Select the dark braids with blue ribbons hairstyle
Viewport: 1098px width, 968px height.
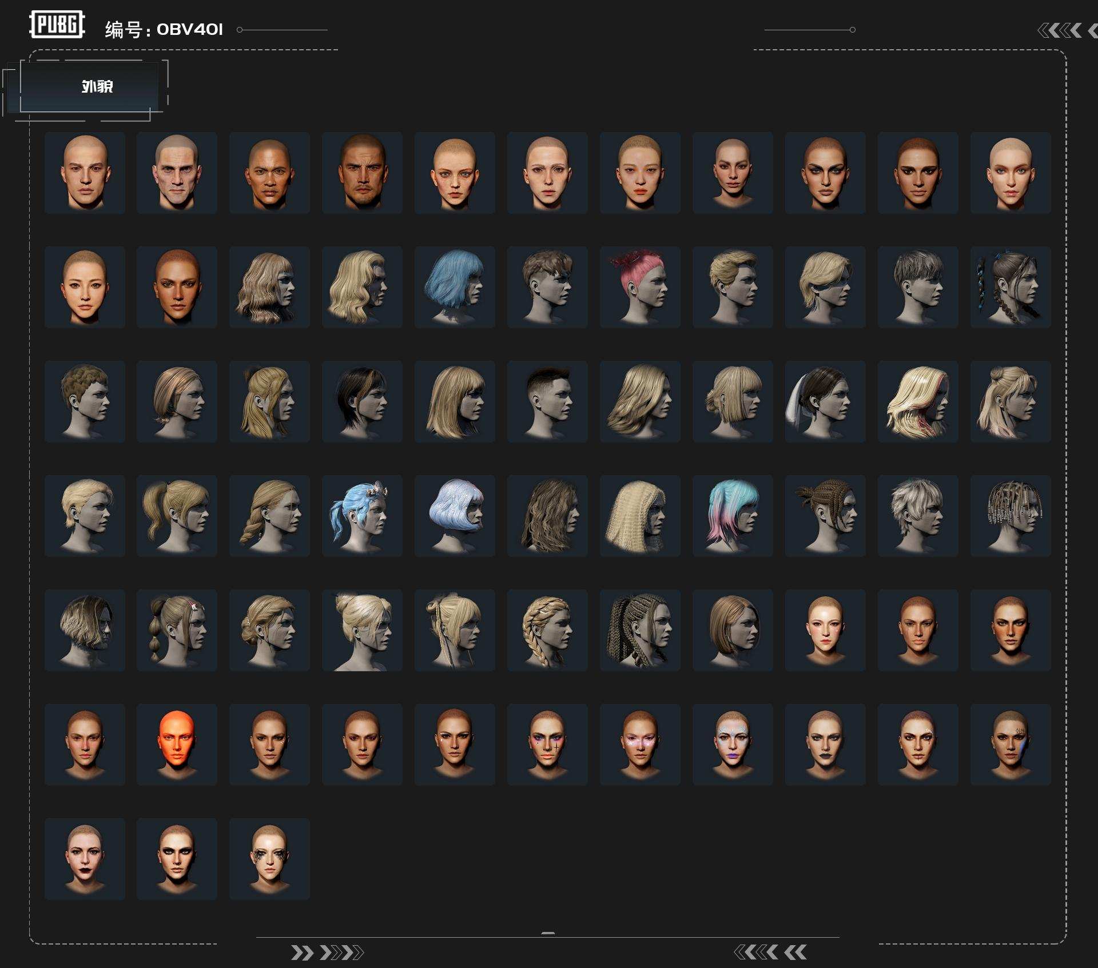click(1011, 287)
